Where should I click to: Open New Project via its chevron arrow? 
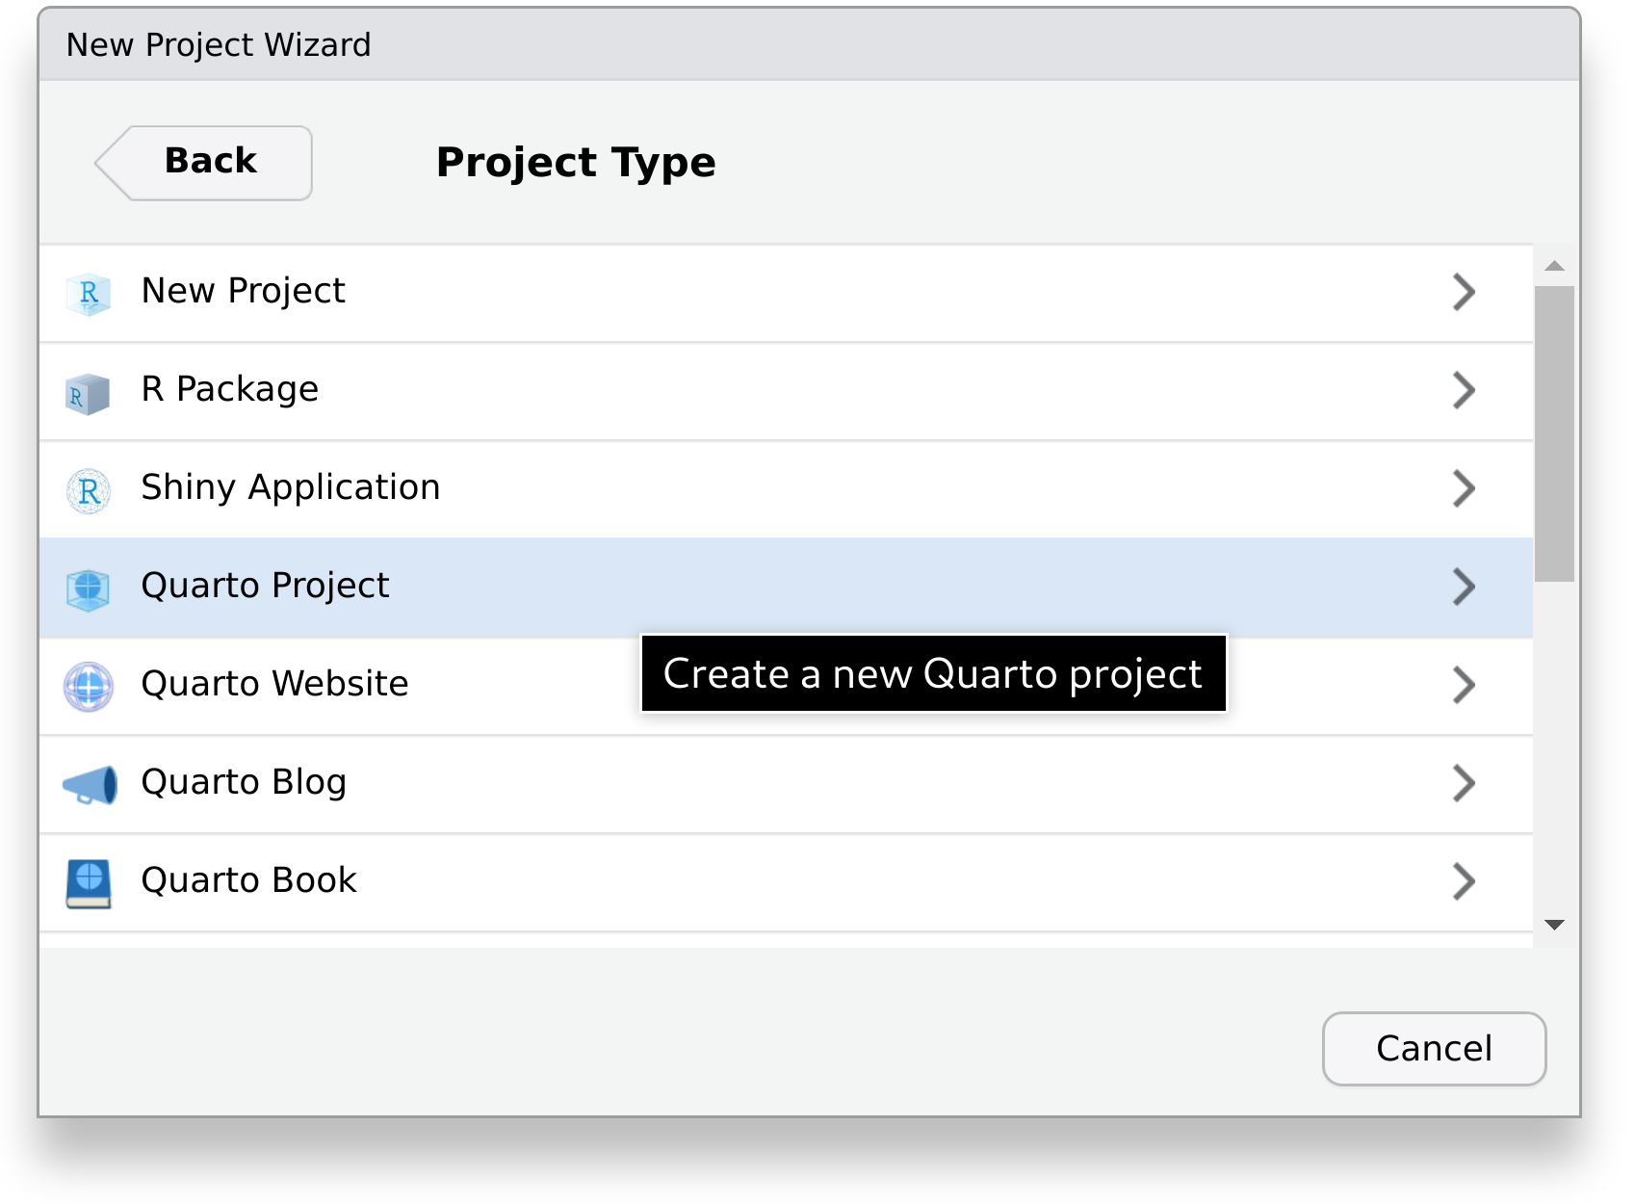coord(1463,293)
